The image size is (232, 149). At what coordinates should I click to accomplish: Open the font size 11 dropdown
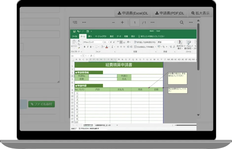pos(108,42)
